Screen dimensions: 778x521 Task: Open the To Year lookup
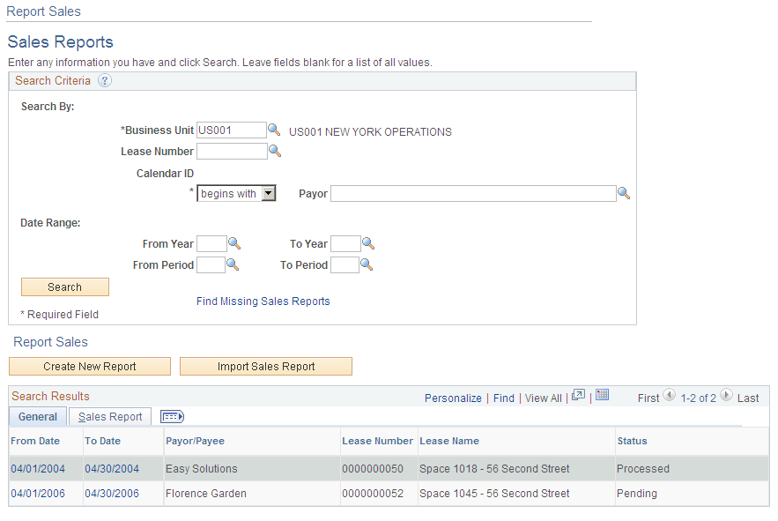tap(367, 243)
